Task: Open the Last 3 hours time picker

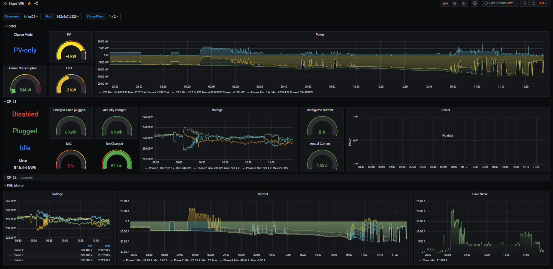Action: pyautogui.click(x=500, y=3)
